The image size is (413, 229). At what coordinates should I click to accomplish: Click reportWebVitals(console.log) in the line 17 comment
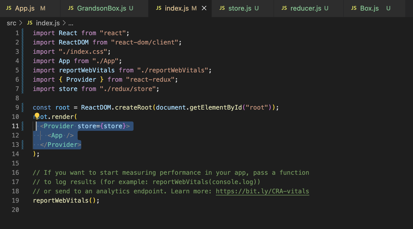(204, 182)
